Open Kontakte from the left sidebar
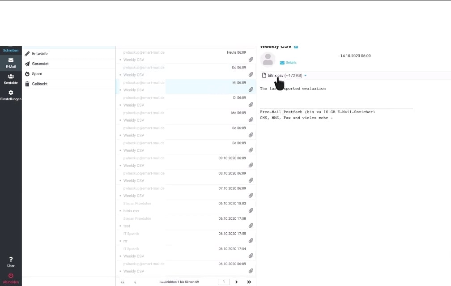The width and height of the screenshot is (451, 286). tap(10, 79)
